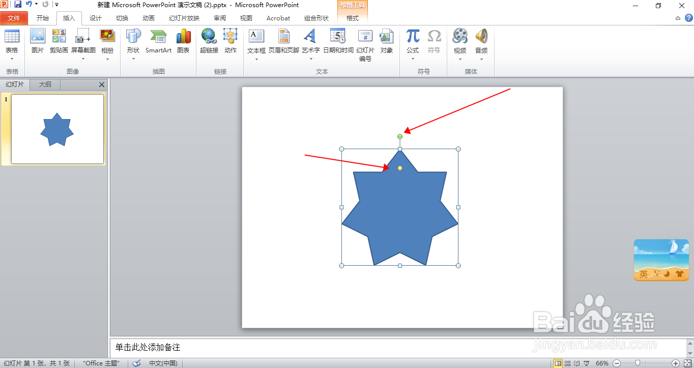Open the Acrobat tab
This screenshot has height=368, width=694.
278,18
